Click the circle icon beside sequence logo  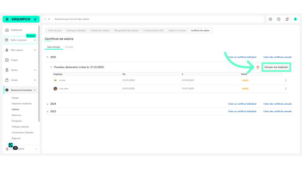pyautogui.click(x=35, y=19)
